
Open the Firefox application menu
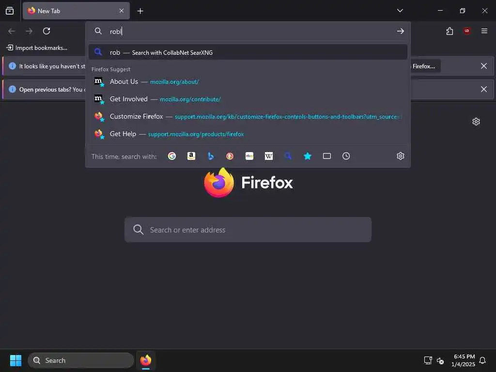pos(484,31)
